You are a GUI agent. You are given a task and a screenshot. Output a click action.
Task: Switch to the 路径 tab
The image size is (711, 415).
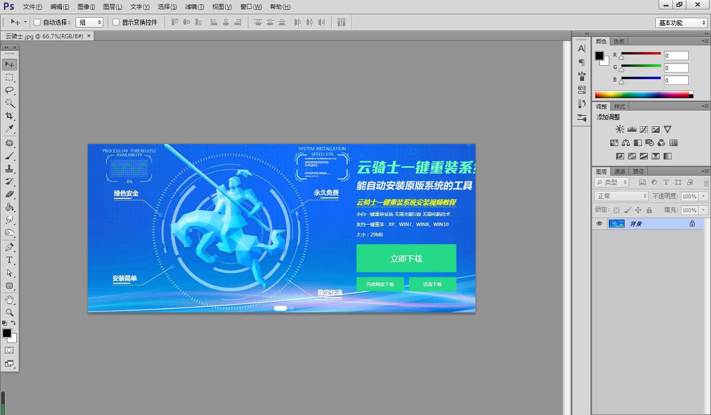point(638,172)
